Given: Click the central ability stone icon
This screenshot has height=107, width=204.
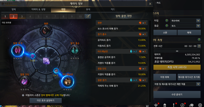Looking at the screenshot, I should [46, 61].
